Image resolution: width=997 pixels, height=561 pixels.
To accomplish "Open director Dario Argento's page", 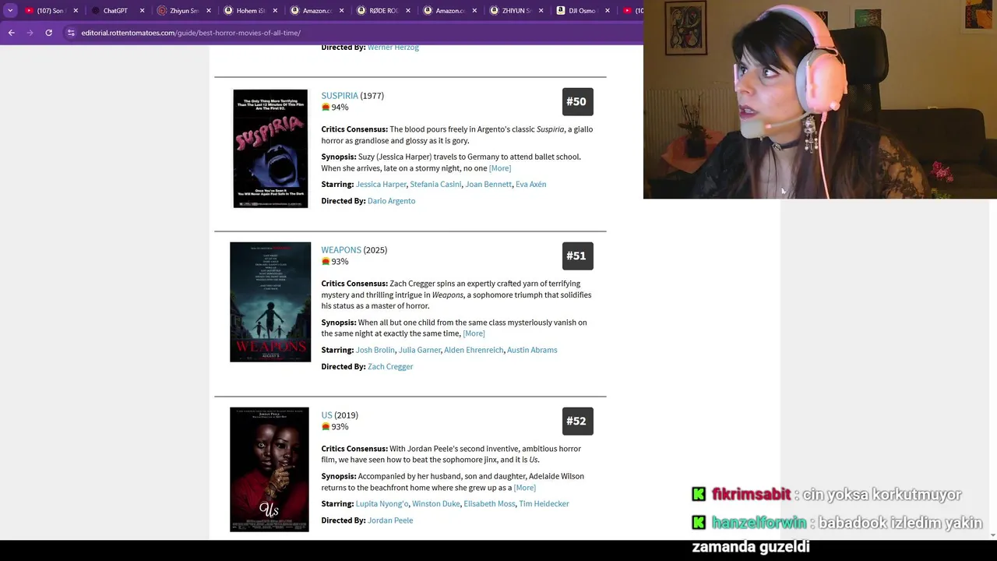I will [x=391, y=201].
